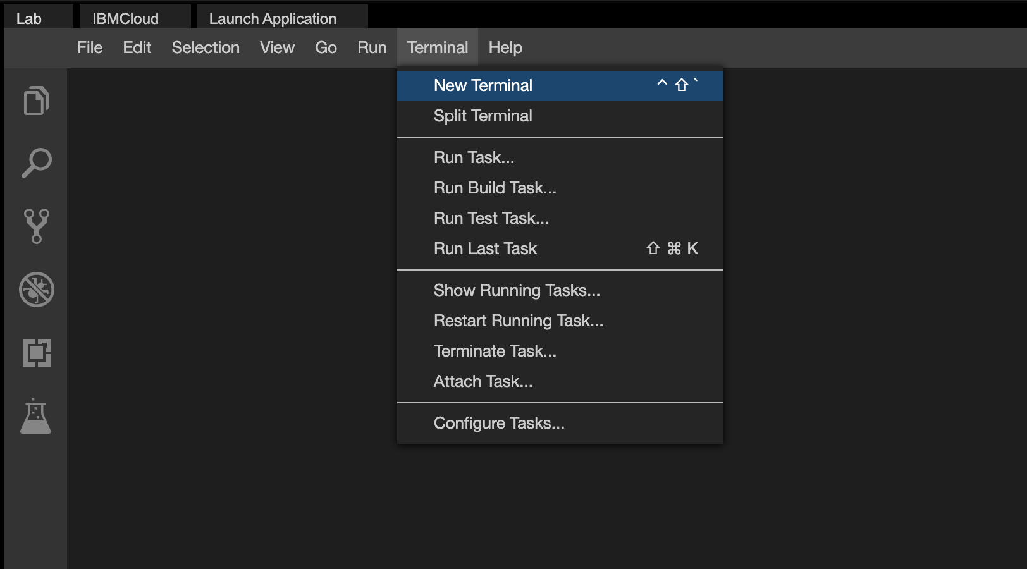Switch to the IBMCloud tab
The height and width of the screenshot is (569, 1027).
126,18
